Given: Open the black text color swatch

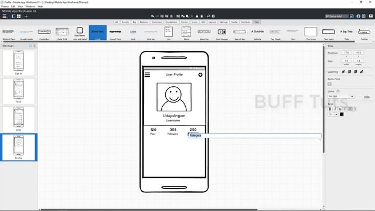Looking at the screenshot, I should click(342, 114).
